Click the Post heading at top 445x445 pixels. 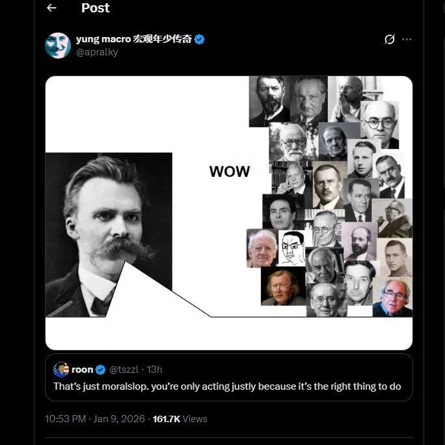(96, 8)
